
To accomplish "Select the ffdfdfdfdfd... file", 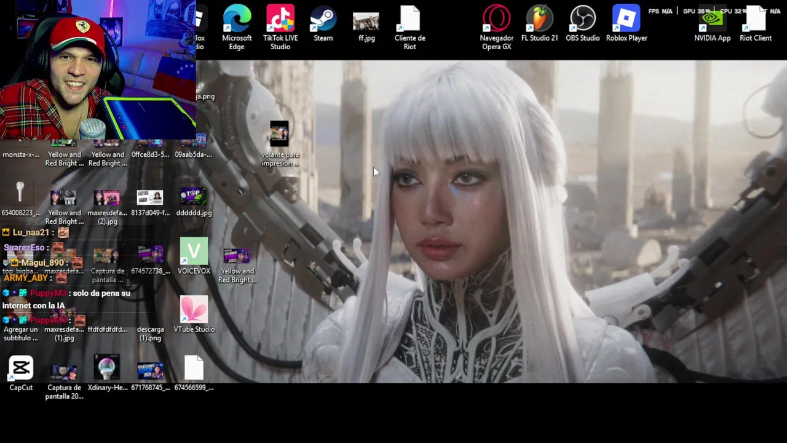I will click(x=107, y=329).
